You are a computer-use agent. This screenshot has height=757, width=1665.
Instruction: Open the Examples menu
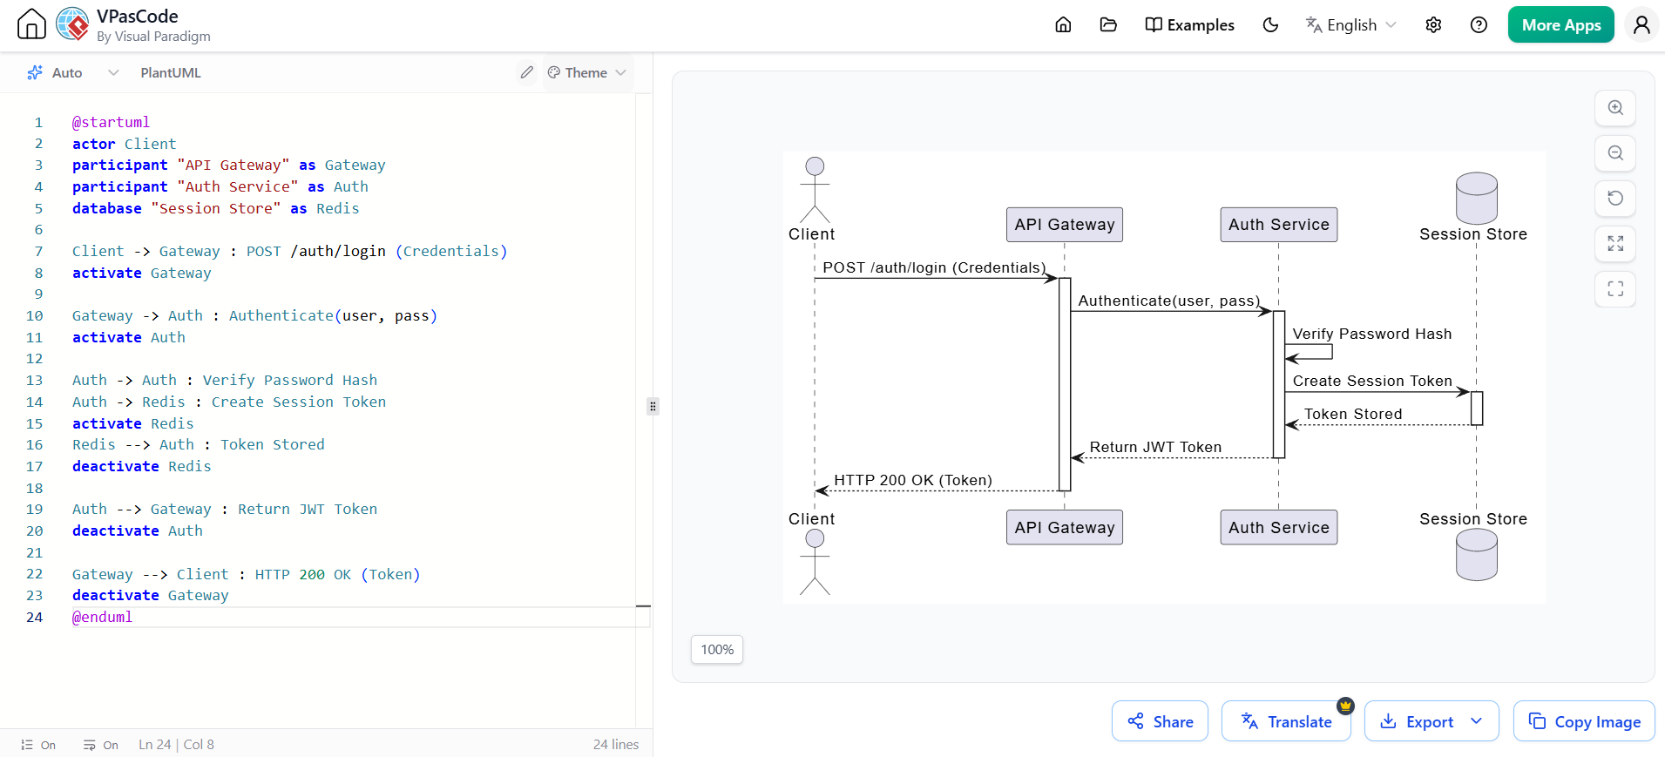pyautogui.click(x=1189, y=24)
